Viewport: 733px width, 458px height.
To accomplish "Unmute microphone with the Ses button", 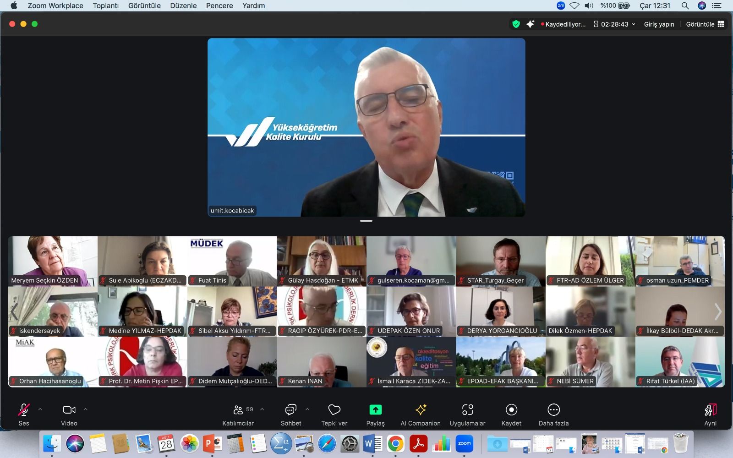I will [x=24, y=410].
